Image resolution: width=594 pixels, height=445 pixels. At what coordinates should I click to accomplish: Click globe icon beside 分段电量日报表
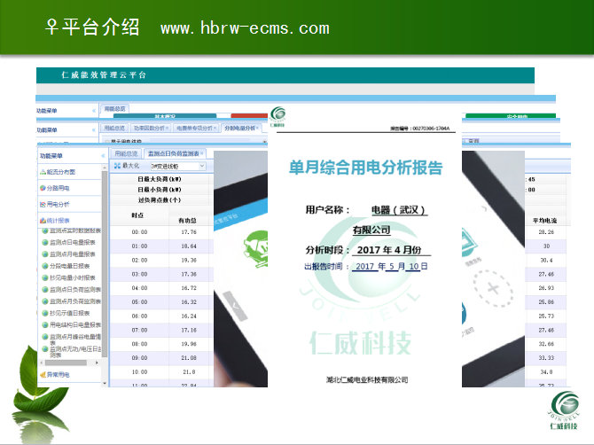tap(45, 266)
